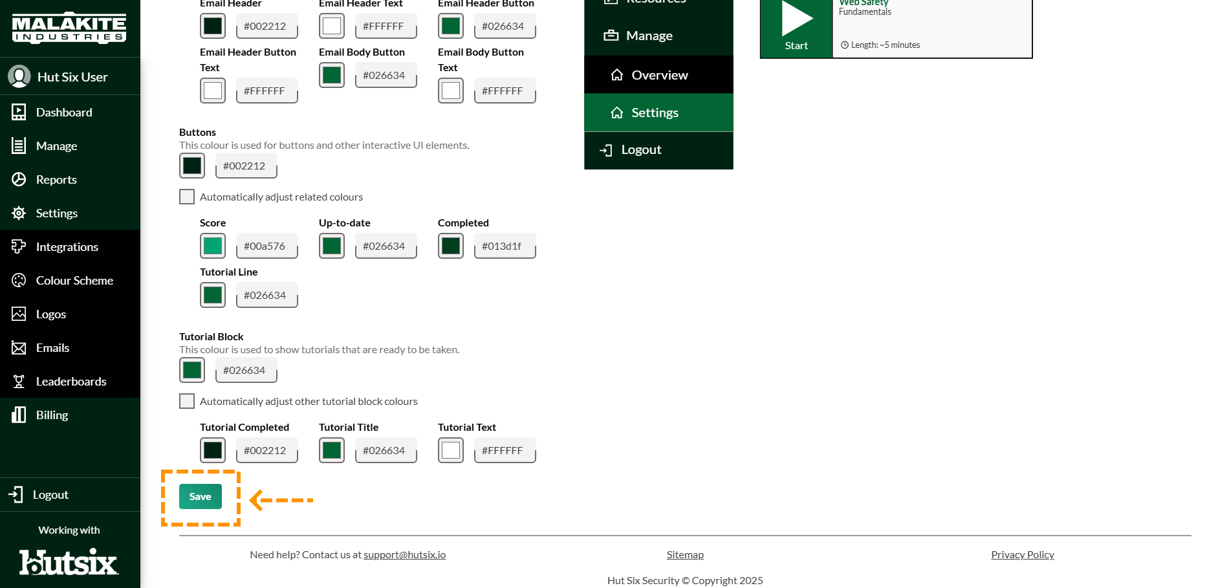Viewport: 1207px width, 588px height.
Task: Click the preview Manage menu item
Action: coord(658,36)
